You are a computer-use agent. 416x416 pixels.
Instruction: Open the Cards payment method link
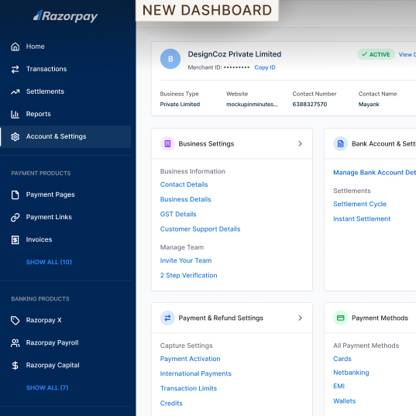click(x=342, y=359)
